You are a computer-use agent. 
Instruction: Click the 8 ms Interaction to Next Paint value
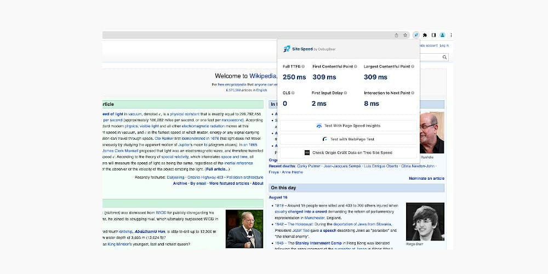click(372, 104)
